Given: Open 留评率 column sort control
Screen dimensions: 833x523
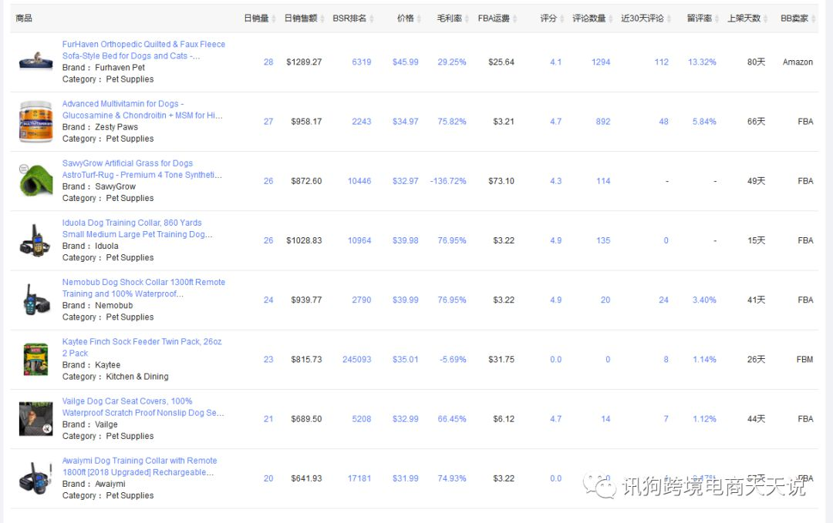Looking at the screenshot, I should point(717,18).
